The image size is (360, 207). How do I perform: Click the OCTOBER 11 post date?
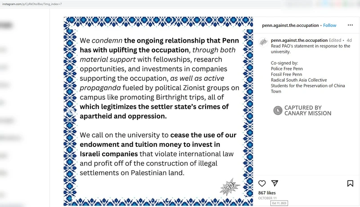[267, 198]
